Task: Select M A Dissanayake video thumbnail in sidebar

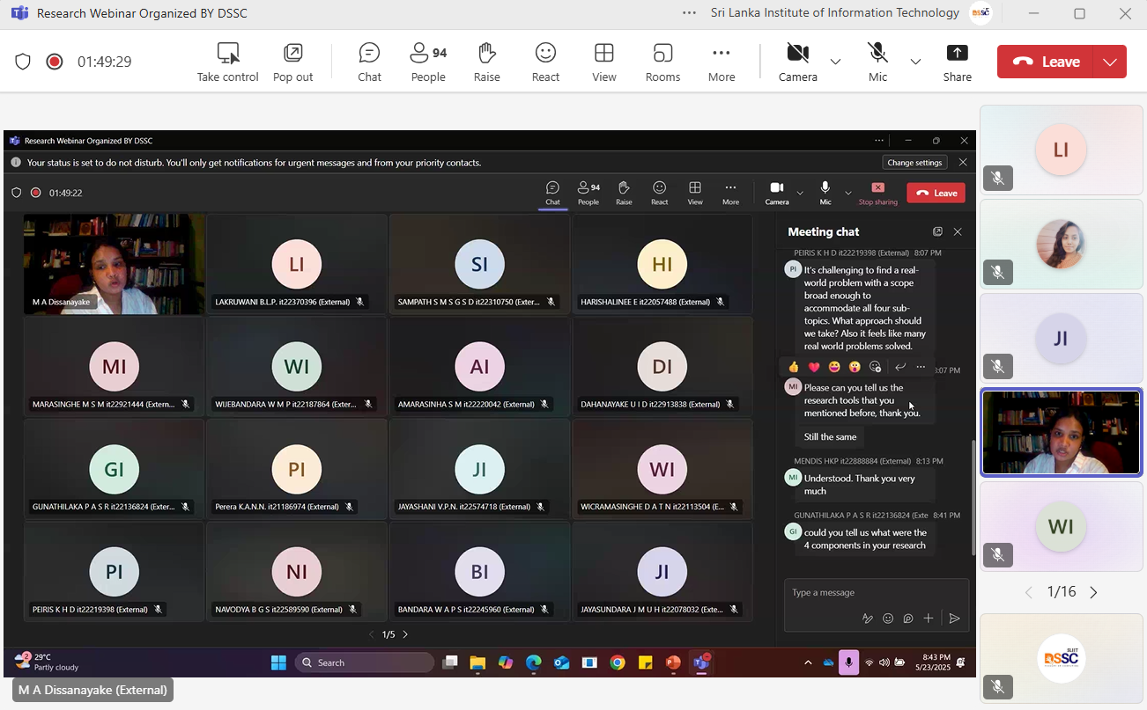Action: point(1061,433)
